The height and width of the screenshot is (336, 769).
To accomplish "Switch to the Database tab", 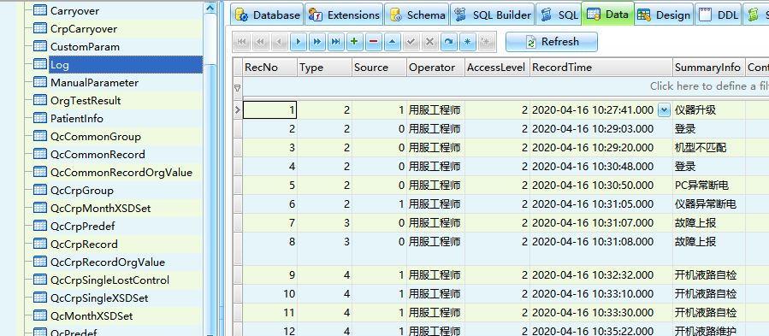I will pos(268,15).
